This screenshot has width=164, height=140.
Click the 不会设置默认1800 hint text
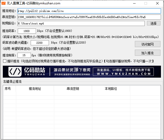click(59, 31)
